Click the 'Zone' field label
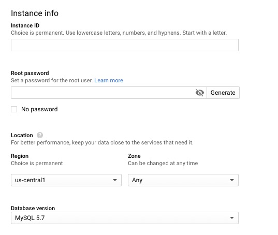This screenshot has width=278, height=235. coord(134,156)
